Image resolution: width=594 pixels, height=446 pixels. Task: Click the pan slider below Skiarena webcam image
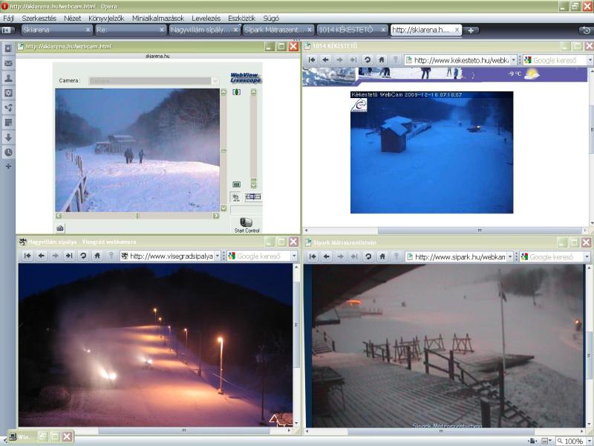pyautogui.click(x=137, y=216)
